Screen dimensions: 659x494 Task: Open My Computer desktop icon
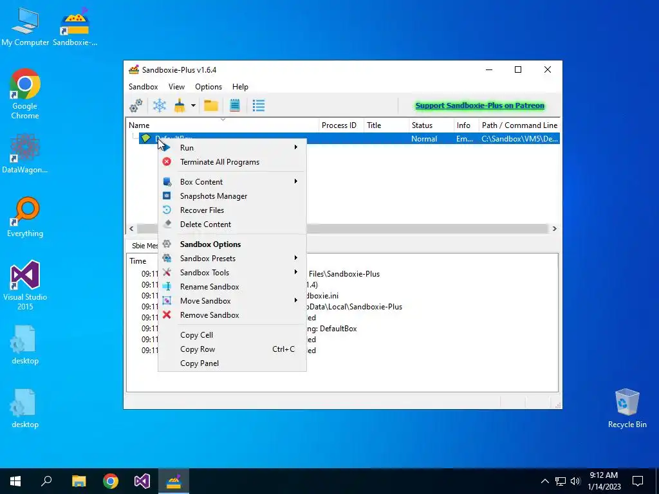[x=25, y=27]
